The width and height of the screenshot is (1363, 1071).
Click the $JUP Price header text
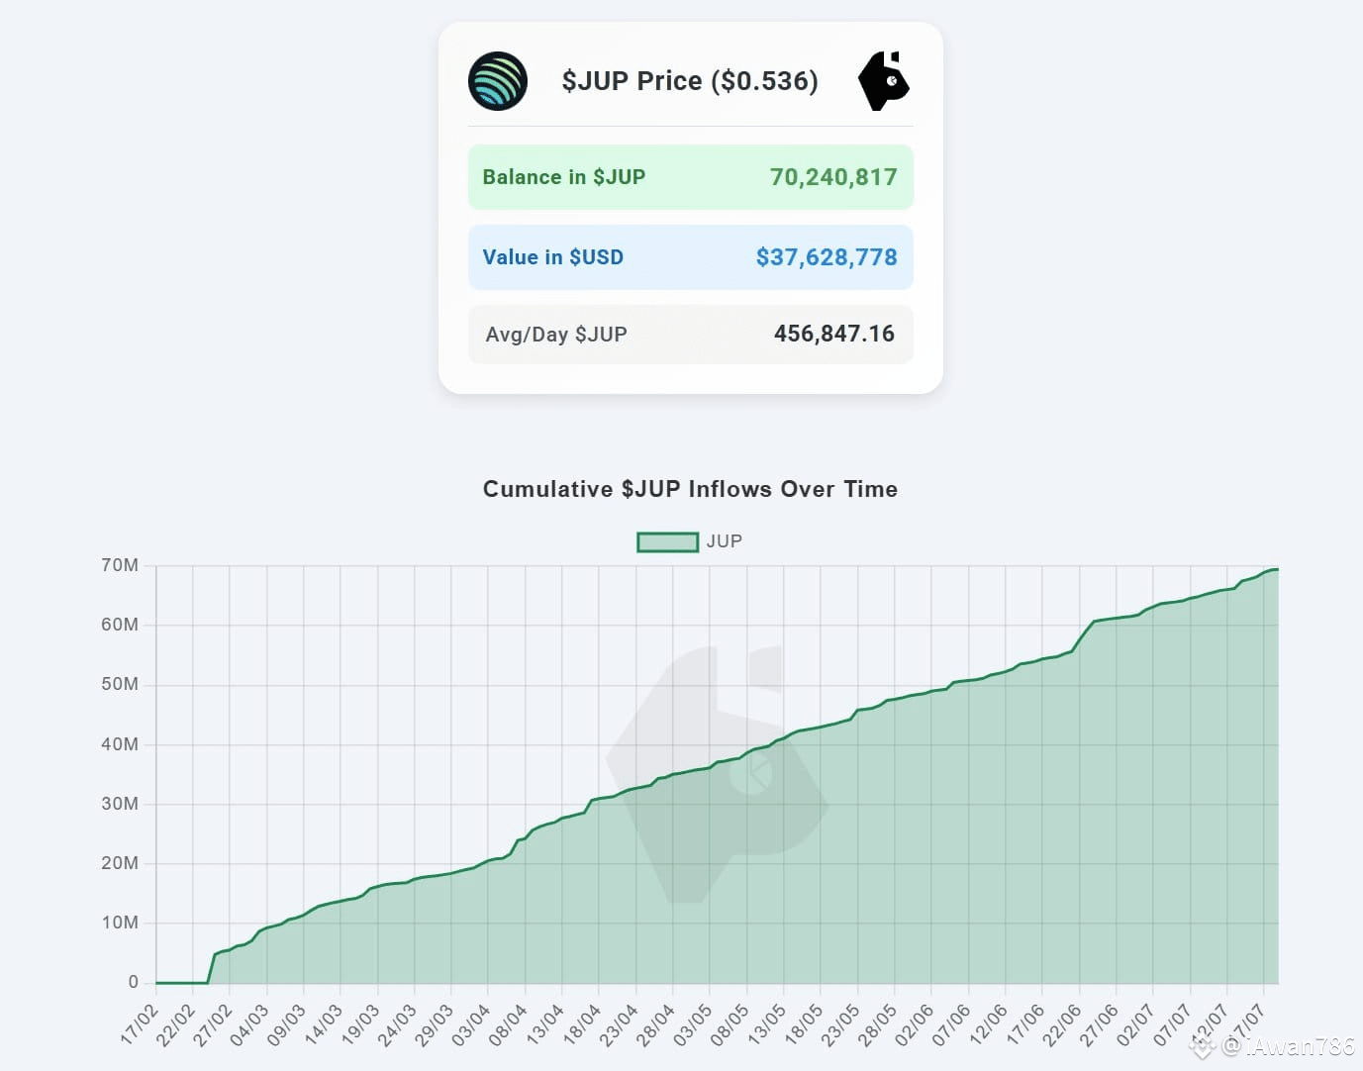[690, 81]
